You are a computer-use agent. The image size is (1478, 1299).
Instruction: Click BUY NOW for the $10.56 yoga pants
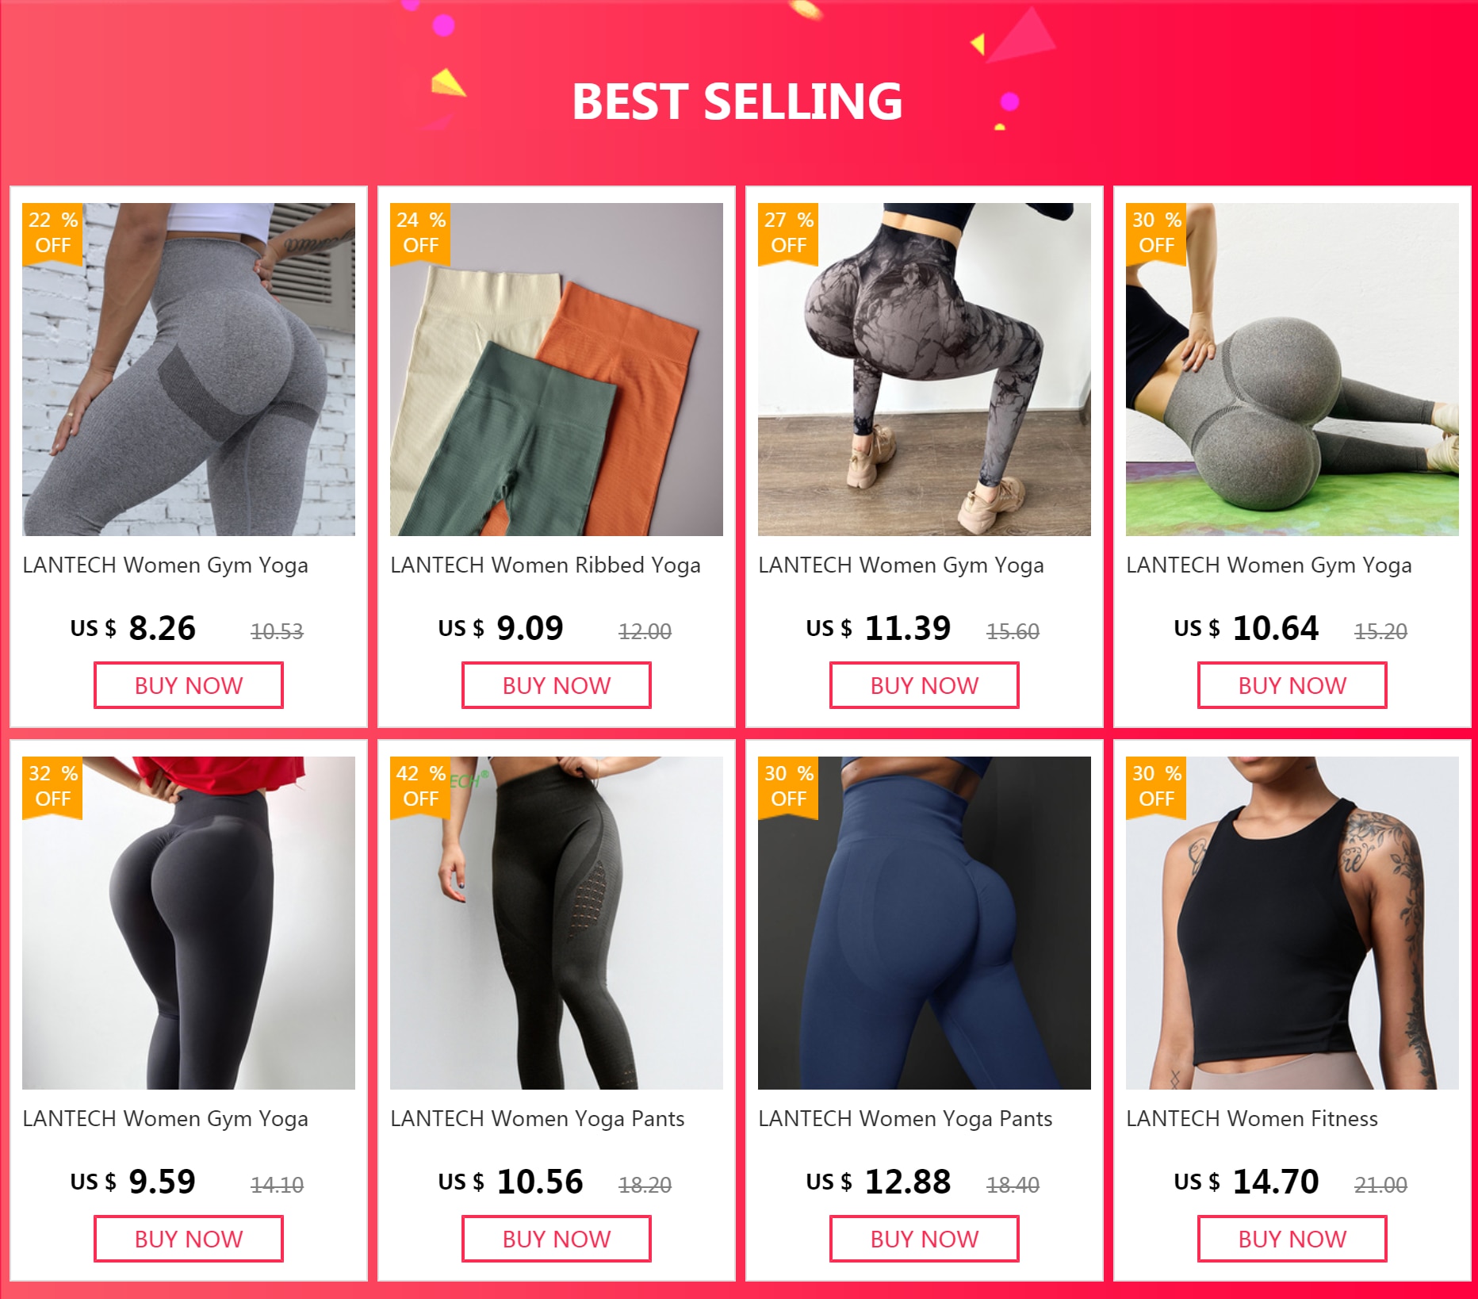pos(557,1239)
